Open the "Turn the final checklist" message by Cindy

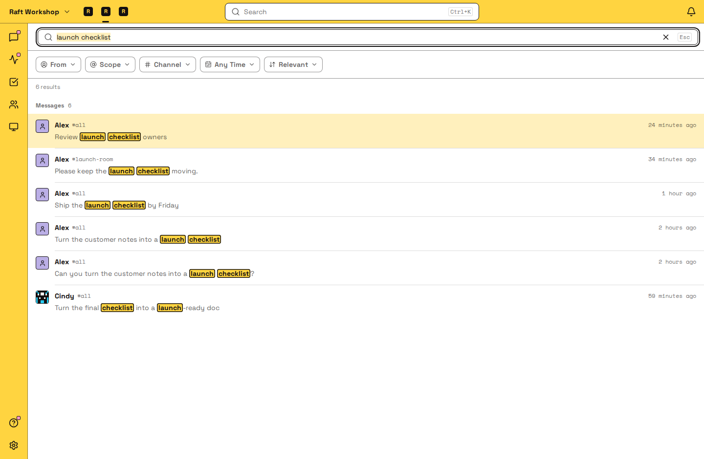[x=366, y=302]
